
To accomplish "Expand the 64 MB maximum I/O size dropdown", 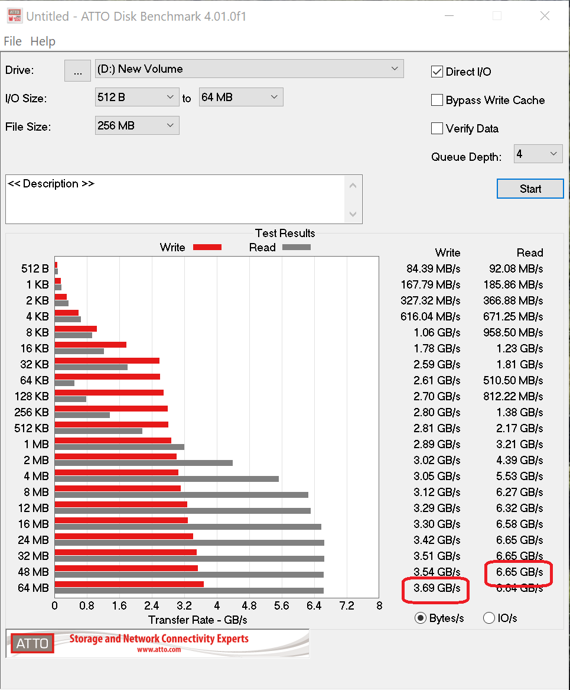I will pos(240,97).
